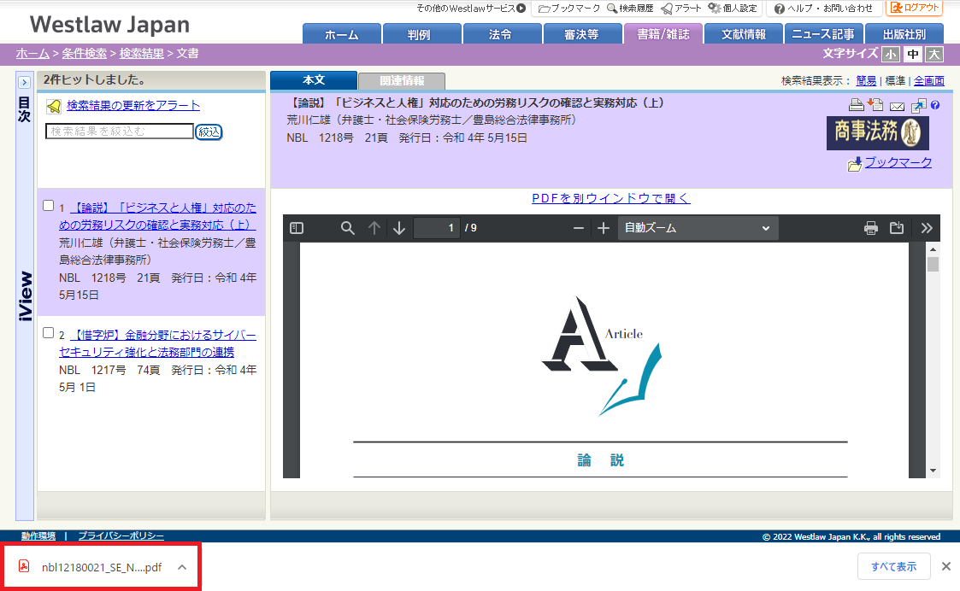Switch to the 本文 tab
The image size is (960, 591).
[314, 80]
